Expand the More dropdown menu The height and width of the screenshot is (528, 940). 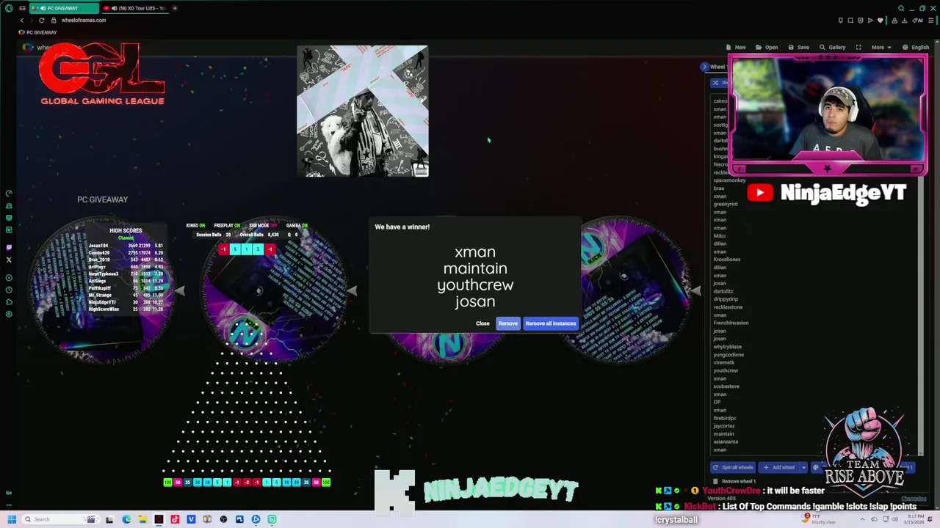[x=881, y=47]
